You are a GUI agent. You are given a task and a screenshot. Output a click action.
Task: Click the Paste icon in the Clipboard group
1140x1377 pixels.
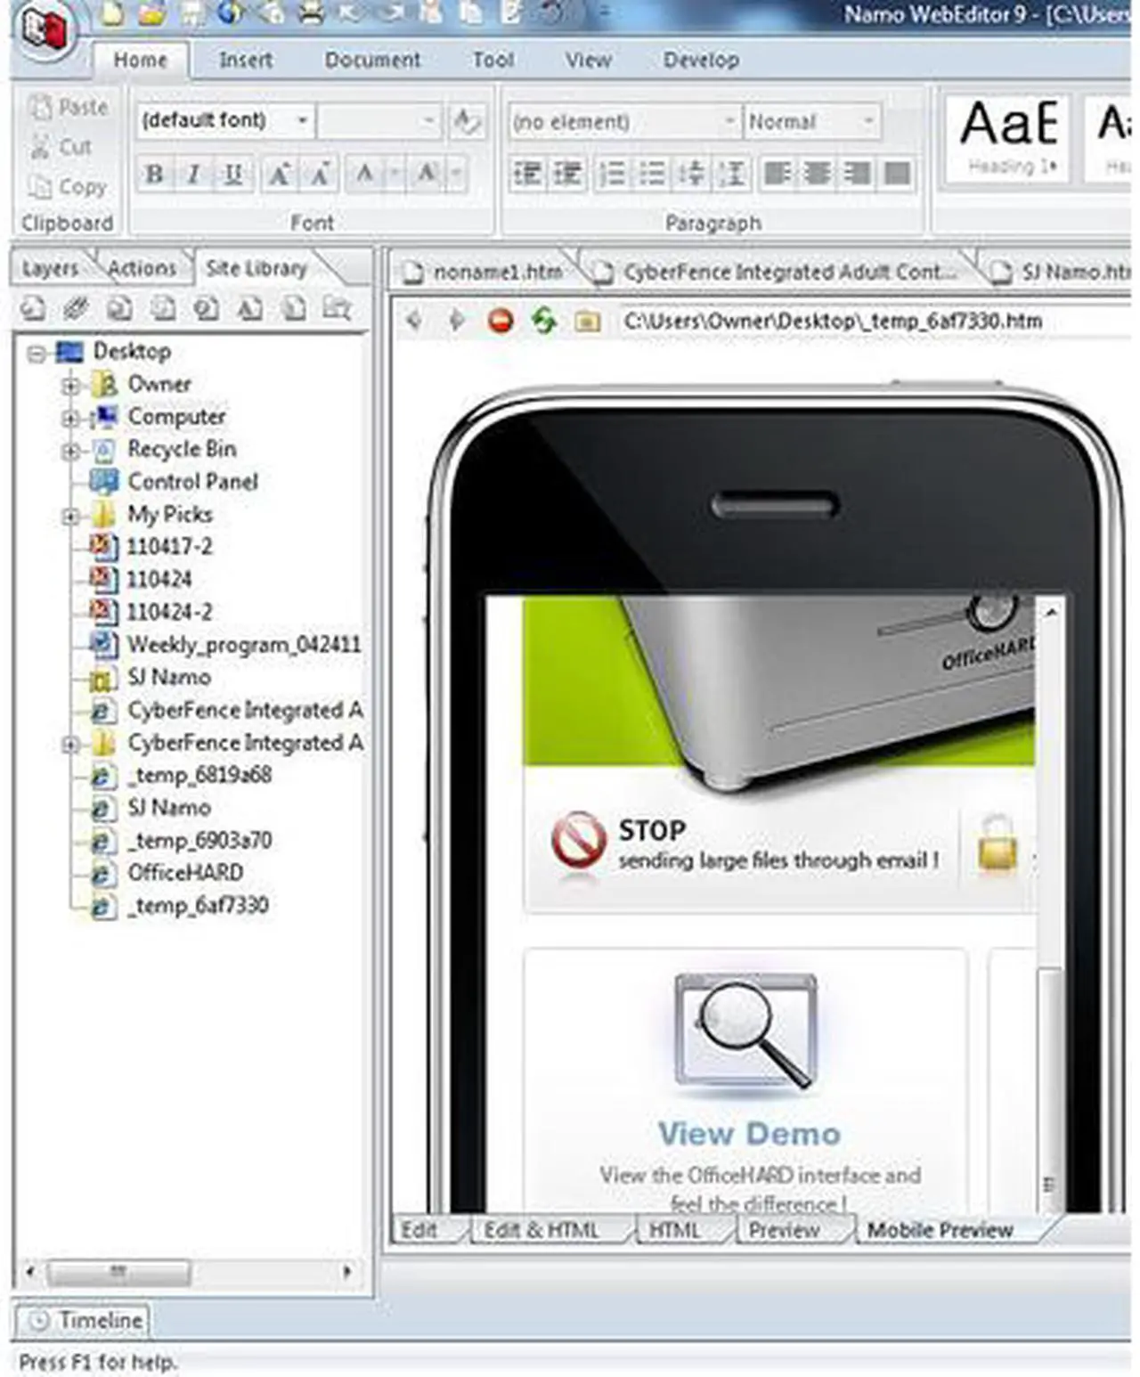[41, 108]
